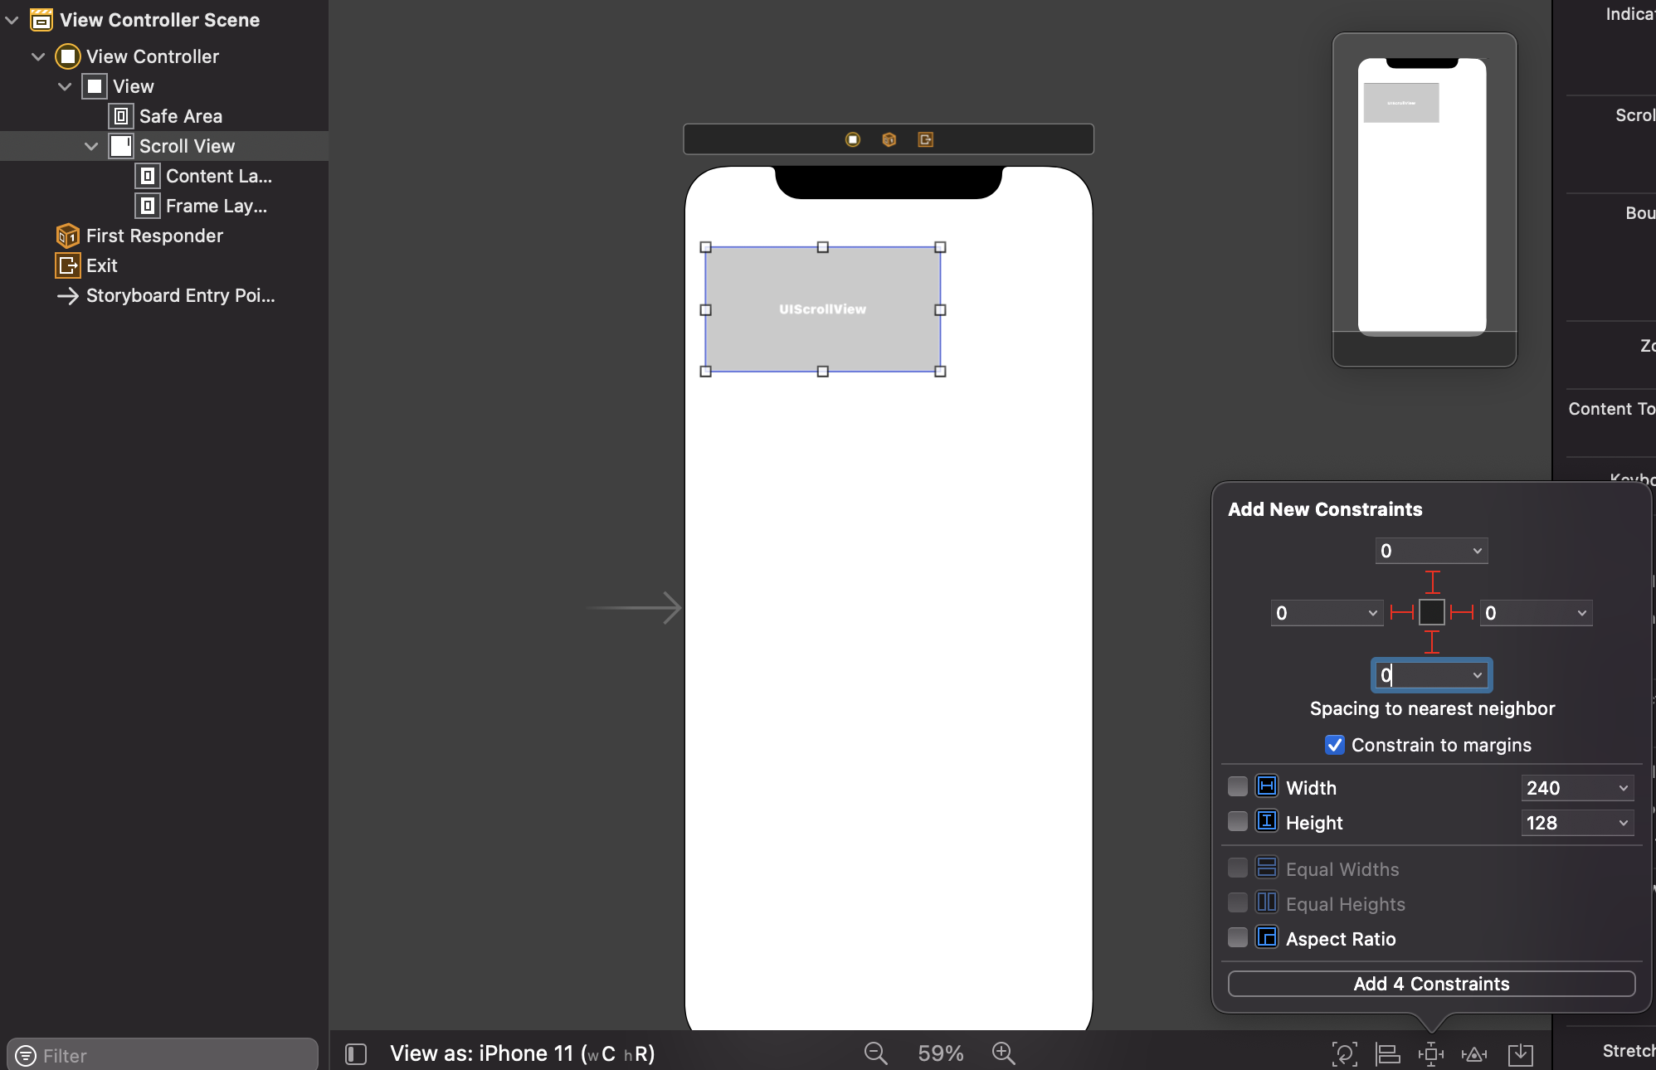Click the Embed In icon

1520,1053
